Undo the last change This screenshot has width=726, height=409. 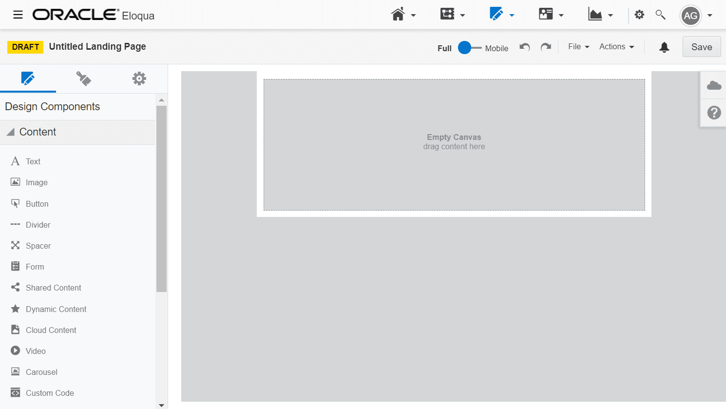coord(524,46)
